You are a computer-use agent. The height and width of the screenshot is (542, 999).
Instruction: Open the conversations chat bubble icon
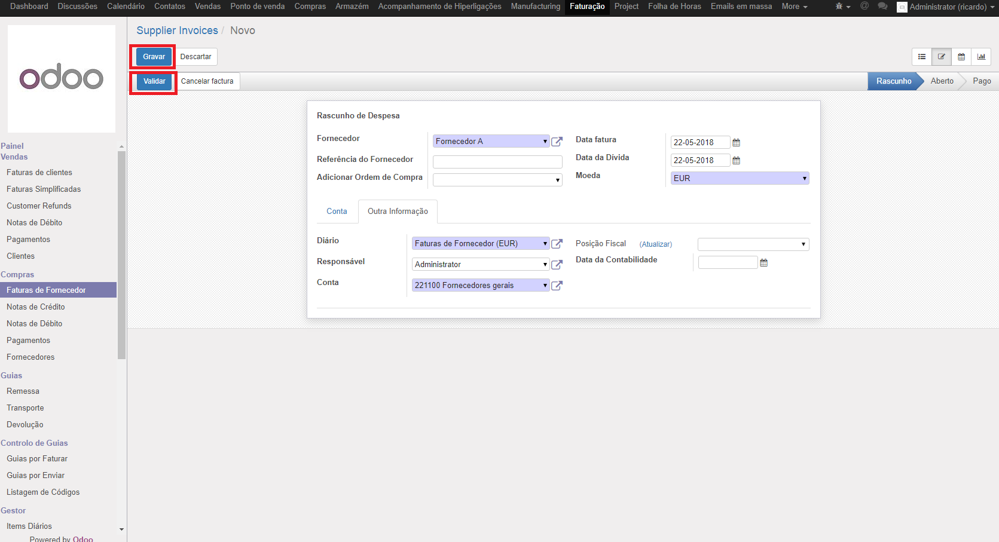click(x=882, y=7)
